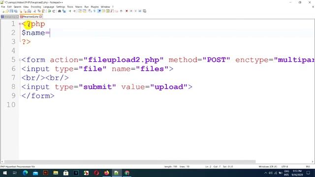Open the Encoding menu

click(36, 7)
